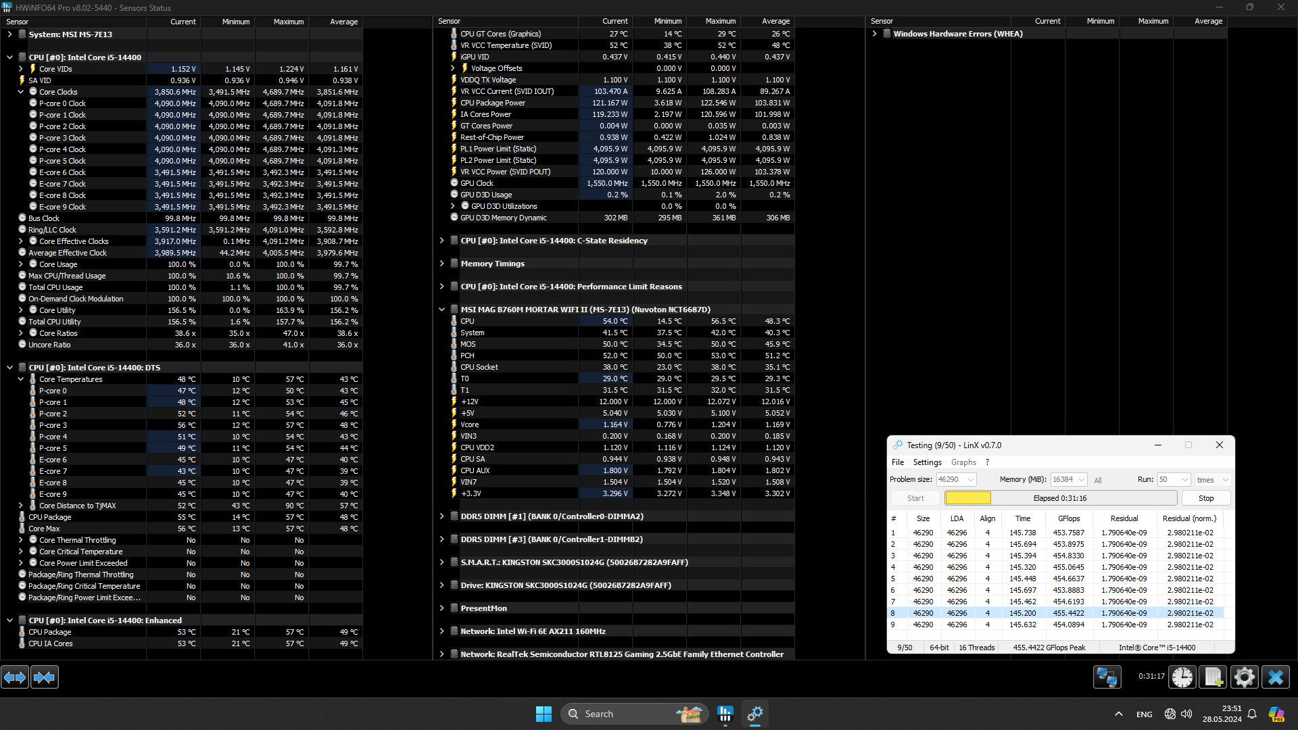This screenshot has width=1298, height=730.
Task: Click the collapse columns arrows icon
Action: (45, 677)
